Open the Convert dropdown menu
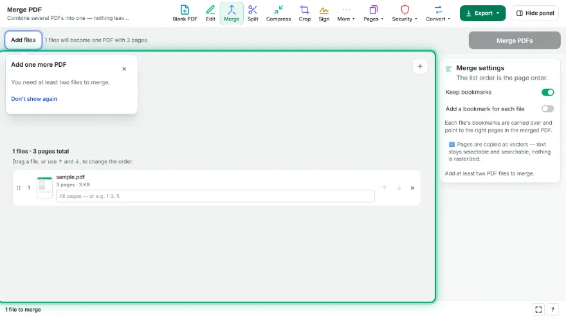 click(438, 13)
